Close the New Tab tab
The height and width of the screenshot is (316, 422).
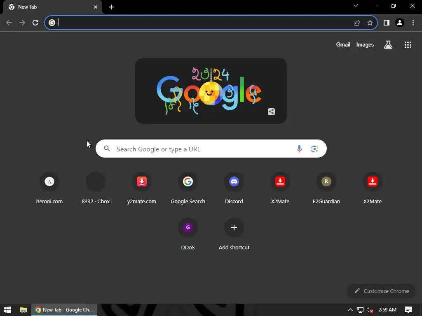[x=96, y=7]
